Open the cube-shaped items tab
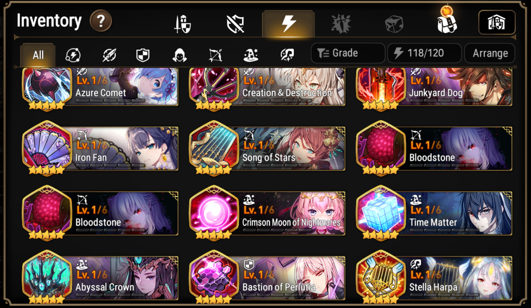 click(x=394, y=24)
